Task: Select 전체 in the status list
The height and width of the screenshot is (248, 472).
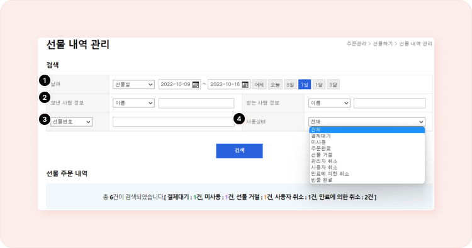Action: (x=367, y=130)
